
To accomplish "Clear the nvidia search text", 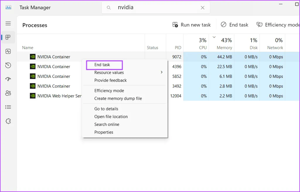I will (x=202, y=8).
